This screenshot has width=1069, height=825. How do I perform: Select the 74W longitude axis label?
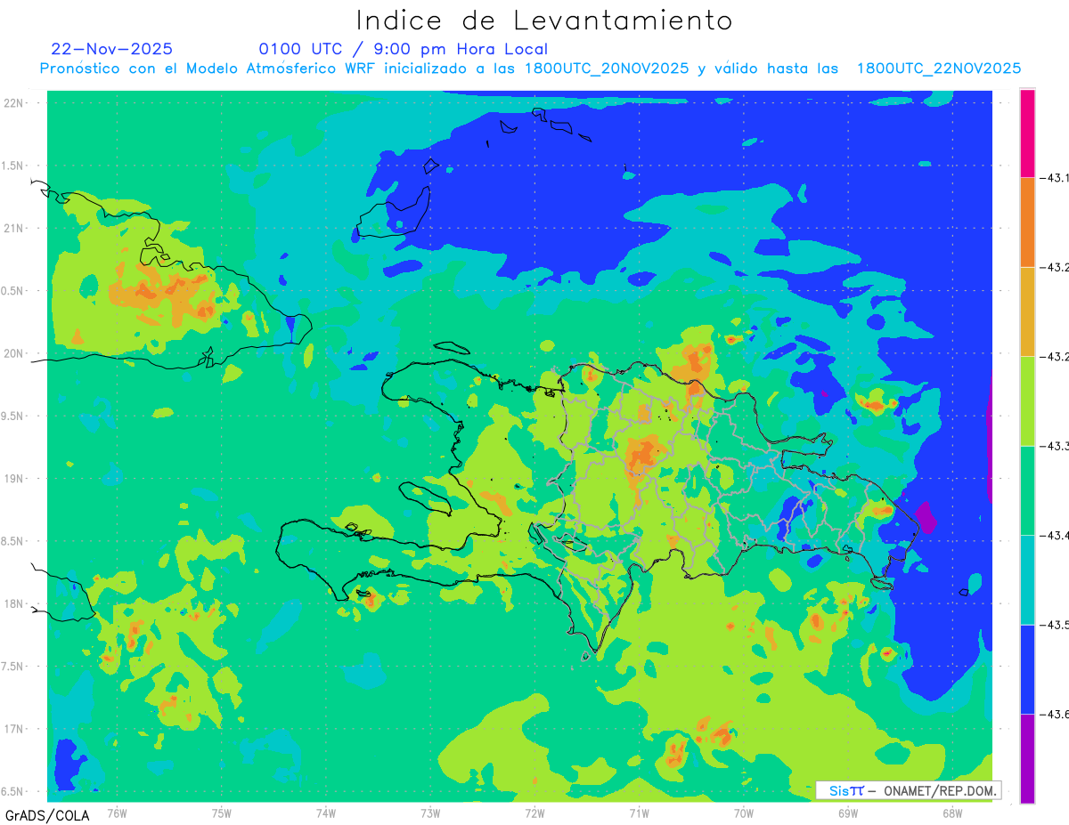(x=326, y=813)
